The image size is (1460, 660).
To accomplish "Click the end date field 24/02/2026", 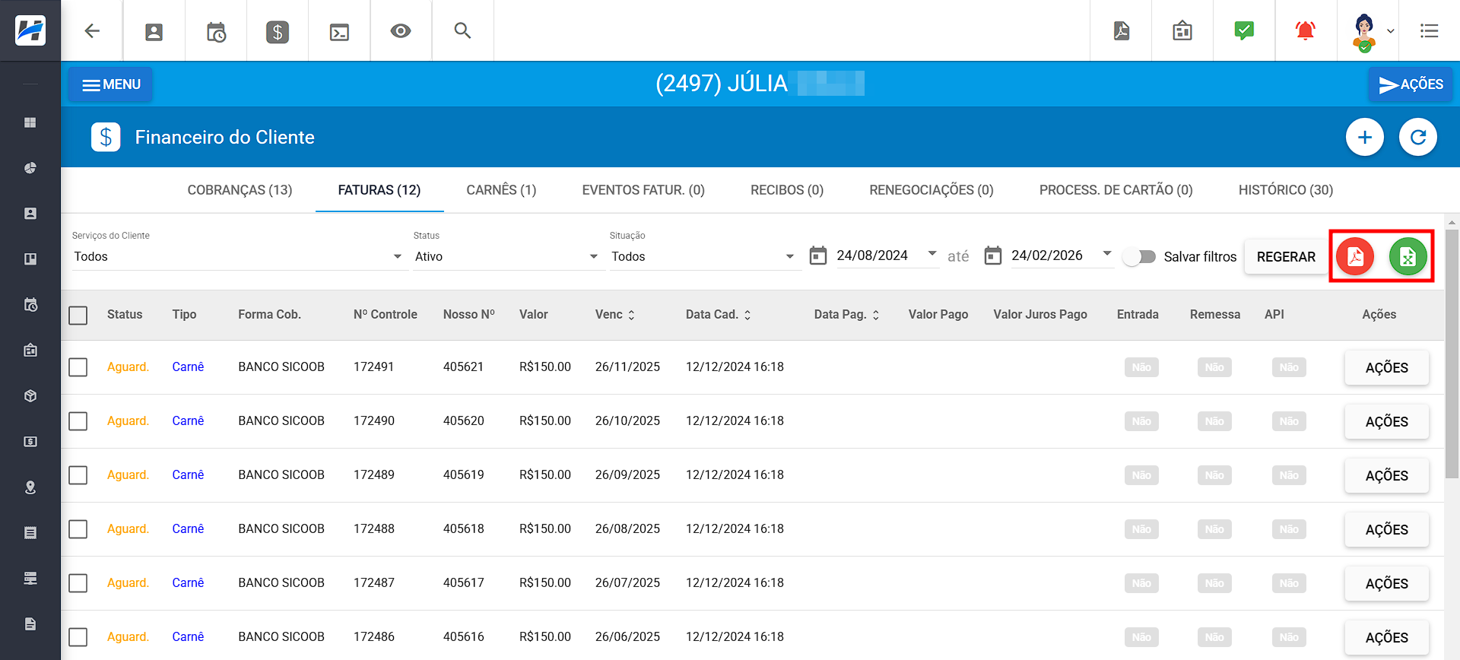I will [x=1047, y=255].
